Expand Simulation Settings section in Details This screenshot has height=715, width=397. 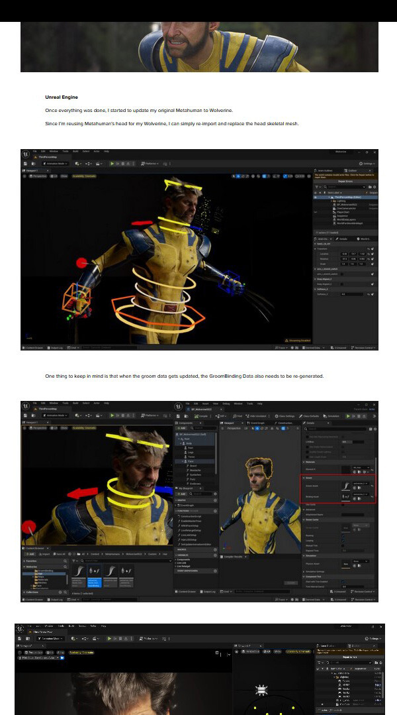pos(304,572)
